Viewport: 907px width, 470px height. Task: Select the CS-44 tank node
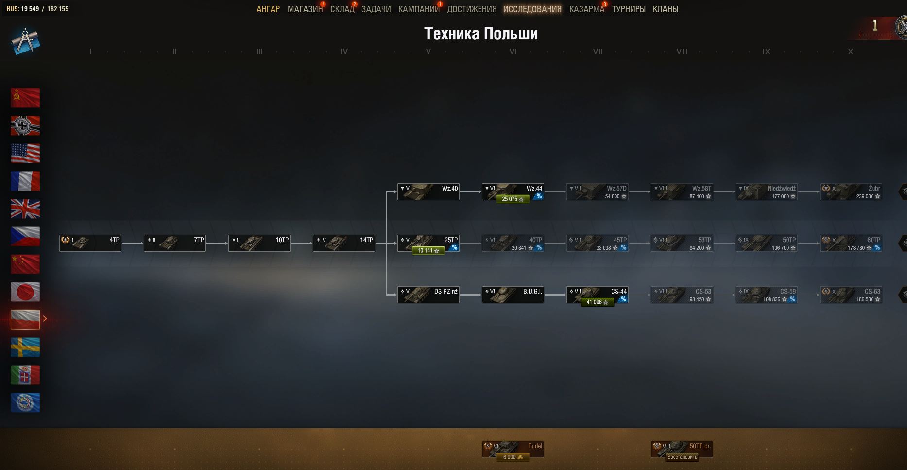[598, 295]
